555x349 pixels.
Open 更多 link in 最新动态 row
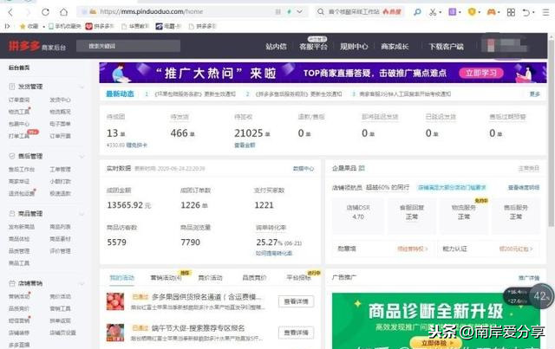click(x=534, y=94)
